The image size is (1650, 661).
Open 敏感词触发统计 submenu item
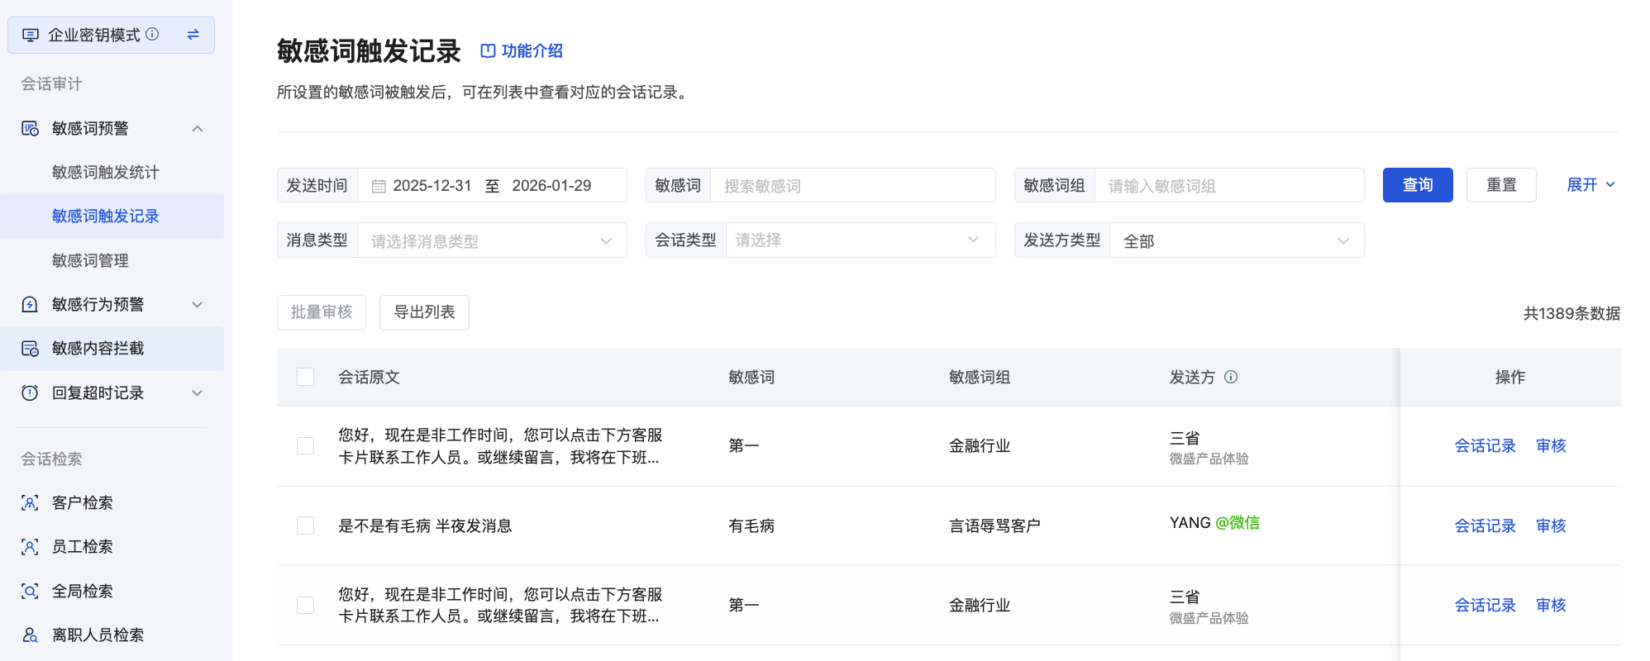[x=105, y=172]
